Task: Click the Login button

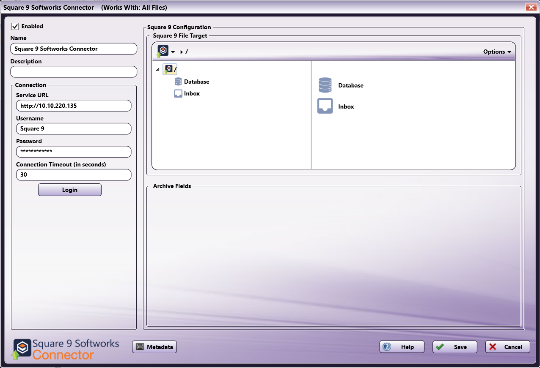Action: tap(70, 190)
